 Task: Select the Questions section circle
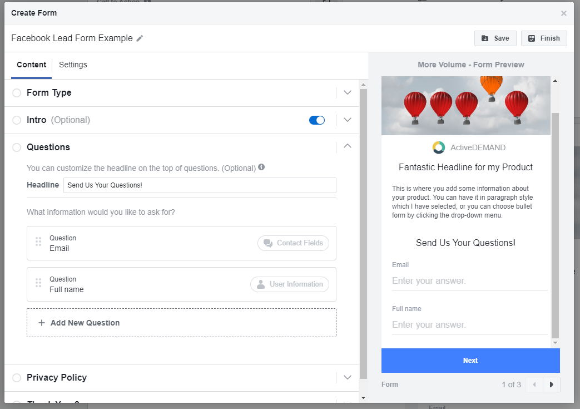17,147
